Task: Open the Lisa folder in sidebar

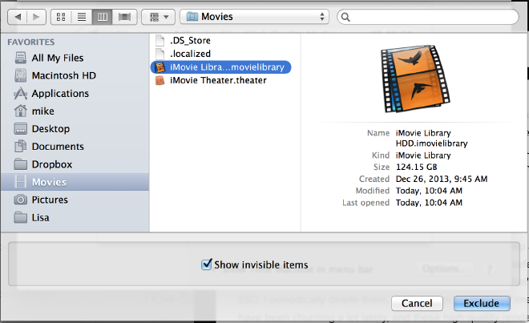Action: pyautogui.click(x=75, y=217)
